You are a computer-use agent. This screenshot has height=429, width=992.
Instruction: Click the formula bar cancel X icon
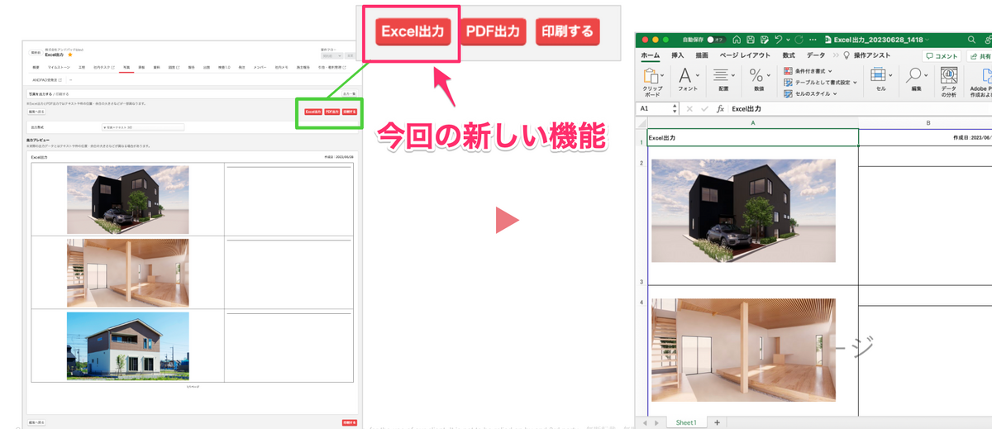click(x=689, y=108)
